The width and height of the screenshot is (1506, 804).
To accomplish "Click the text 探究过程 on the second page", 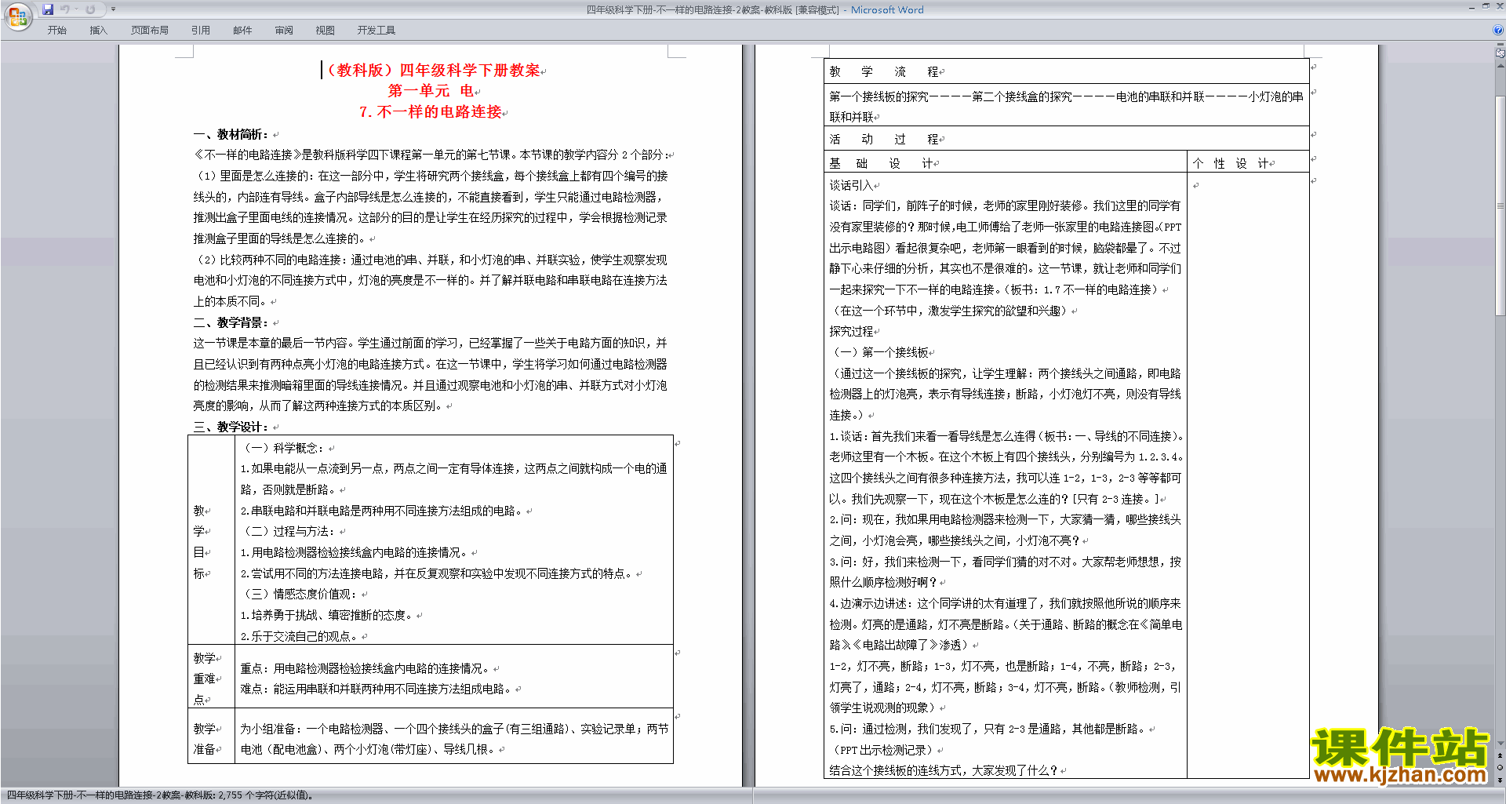I will coord(851,331).
